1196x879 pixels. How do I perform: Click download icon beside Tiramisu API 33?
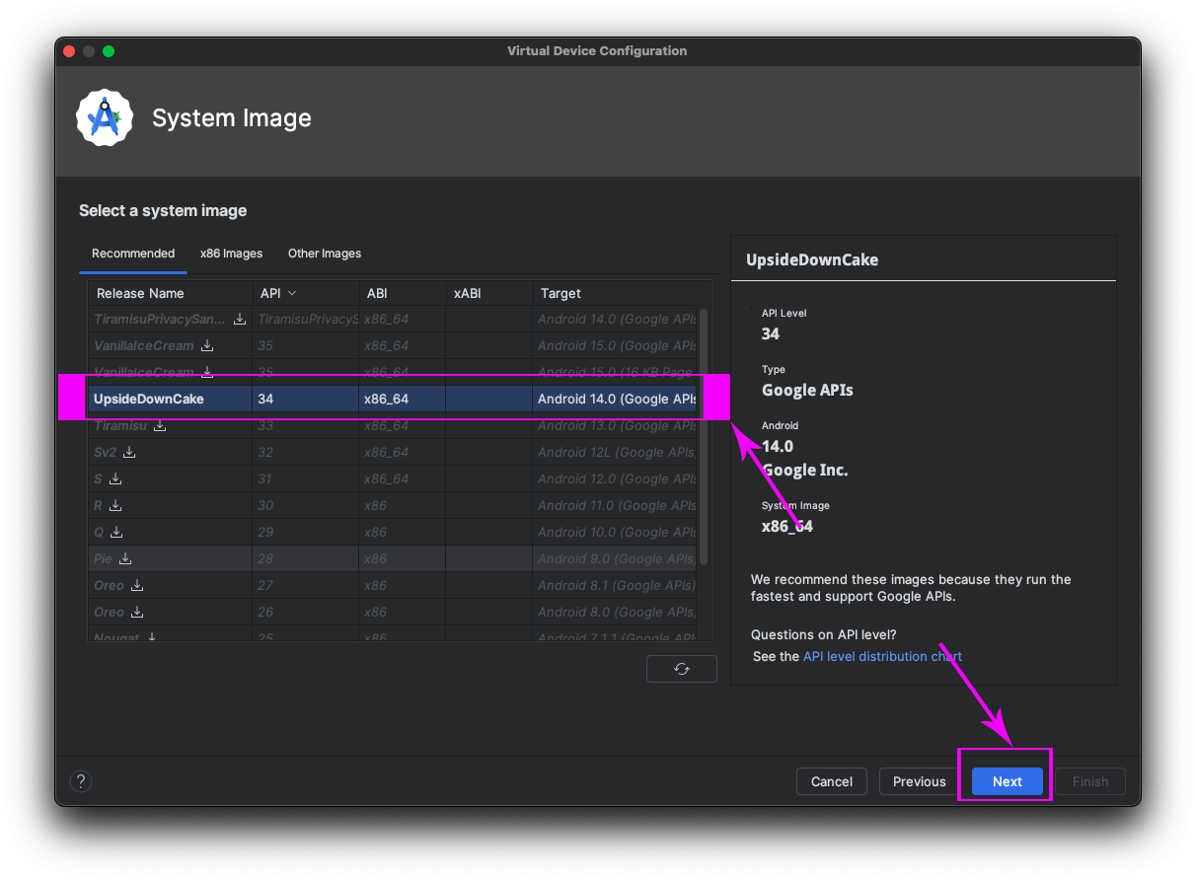pos(160,426)
